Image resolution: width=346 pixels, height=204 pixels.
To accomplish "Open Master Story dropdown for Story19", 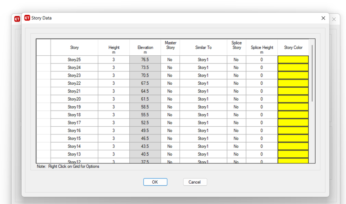I will point(170,107).
